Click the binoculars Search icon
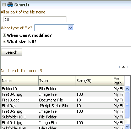 point(10,5)
